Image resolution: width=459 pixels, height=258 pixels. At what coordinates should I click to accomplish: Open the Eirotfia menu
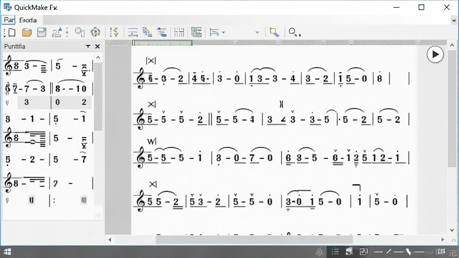(x=28, y=20)
